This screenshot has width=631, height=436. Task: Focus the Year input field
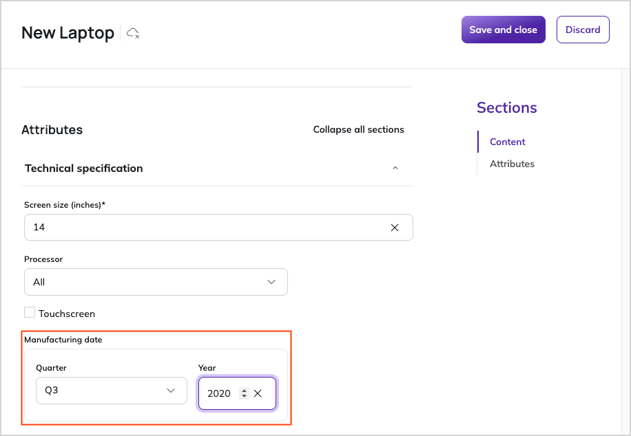pyautogui.click(x=237, y=393)
